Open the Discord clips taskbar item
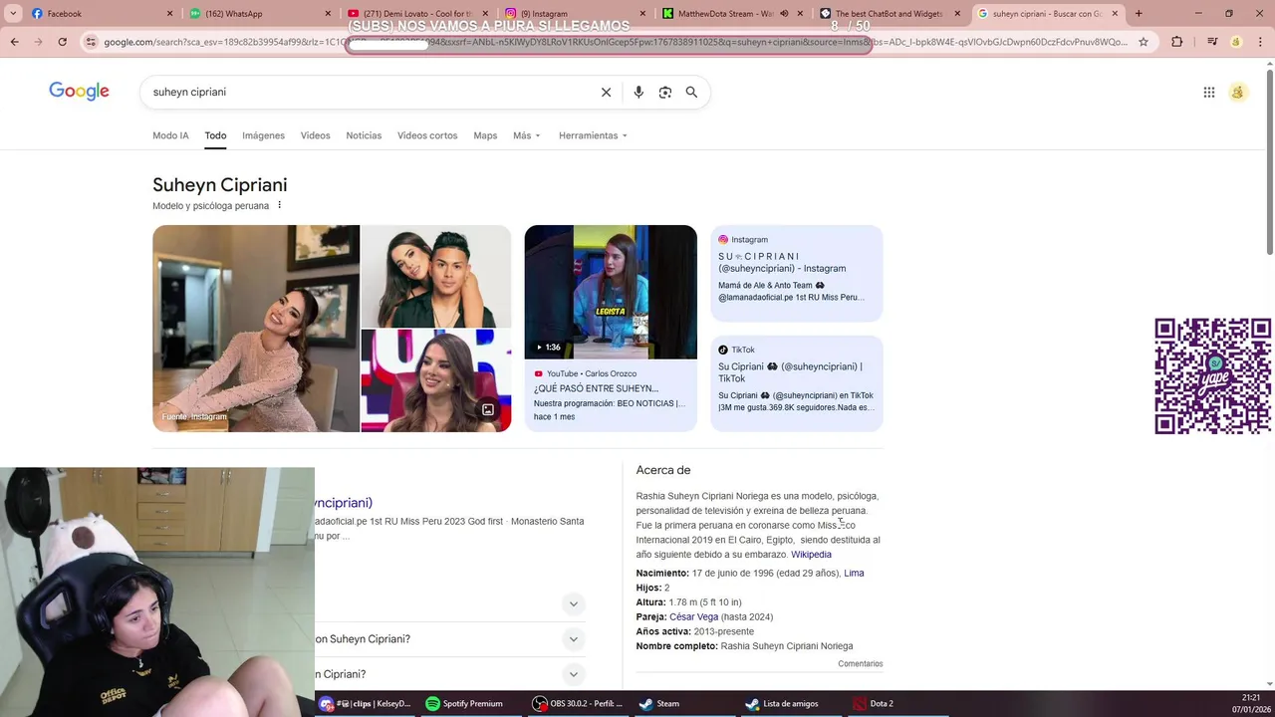Screen dimensions: 1275x717 (x=365, y=703)
